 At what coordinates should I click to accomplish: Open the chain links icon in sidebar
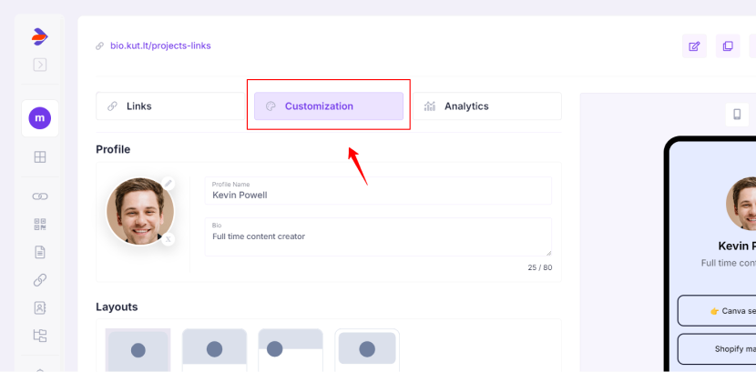pos(40,196)
